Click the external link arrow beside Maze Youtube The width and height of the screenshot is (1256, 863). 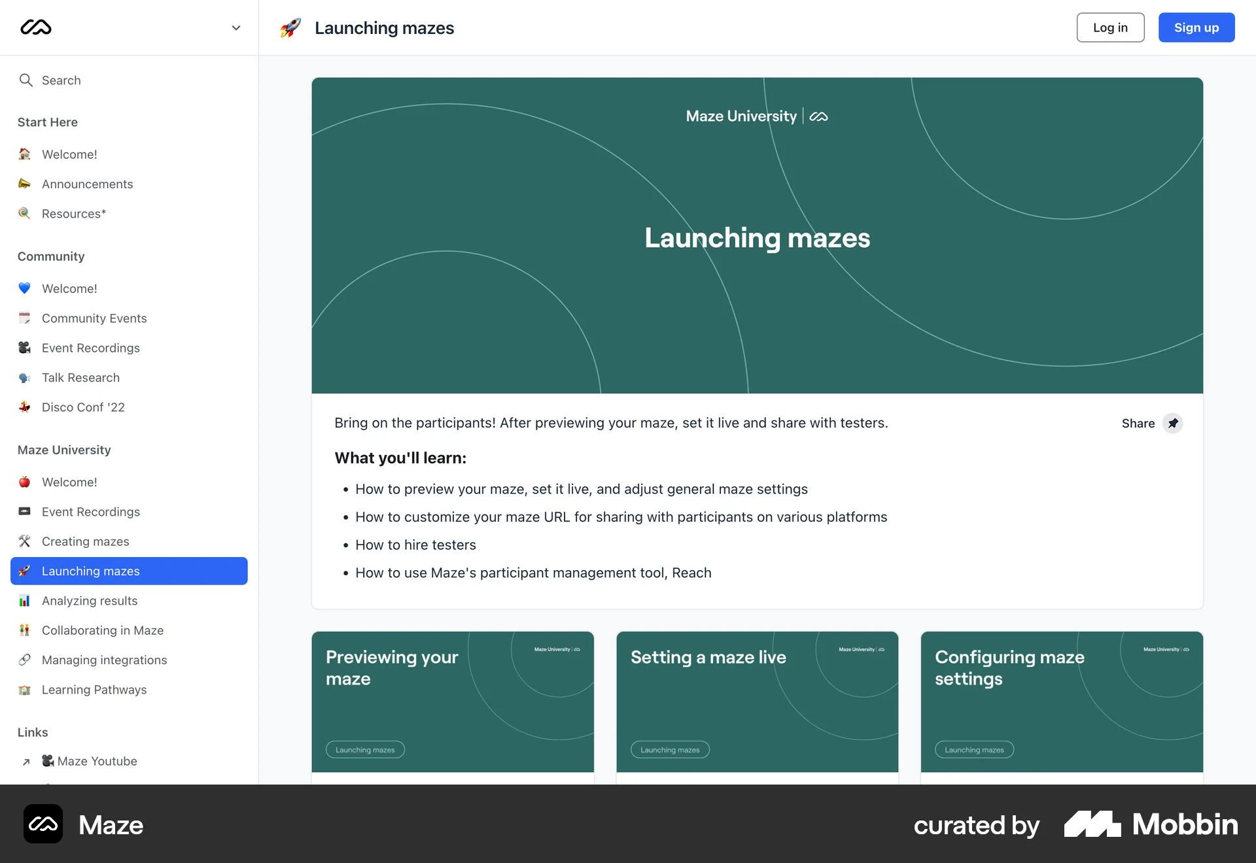25,761
